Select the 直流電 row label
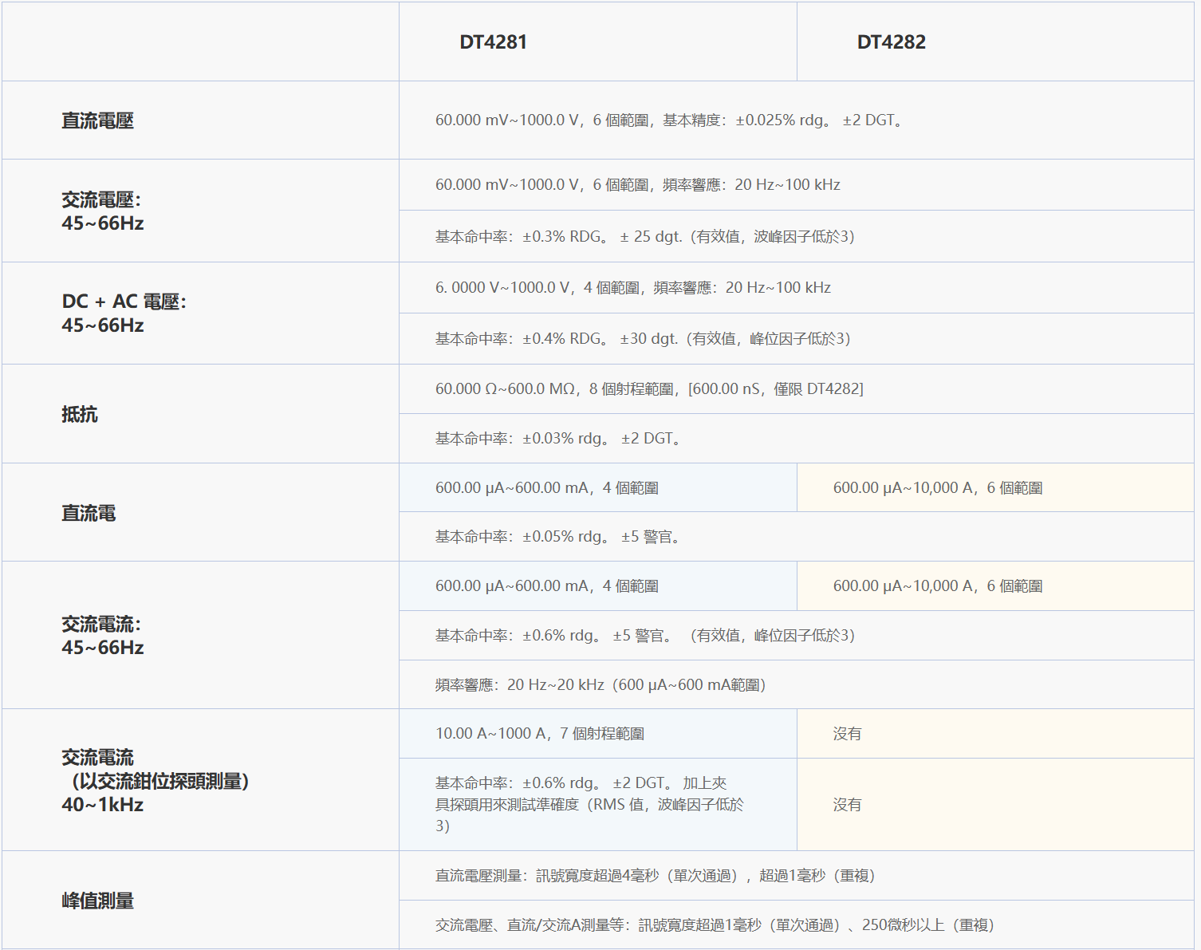 click(x=89, y=513)
